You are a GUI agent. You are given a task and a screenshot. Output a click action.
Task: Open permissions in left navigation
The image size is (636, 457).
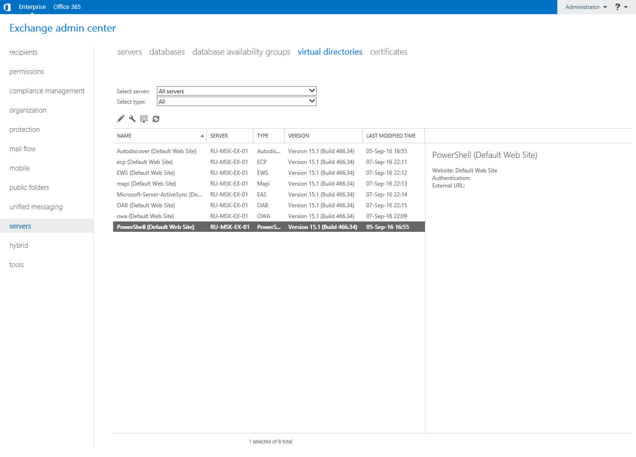pos(27,72)
